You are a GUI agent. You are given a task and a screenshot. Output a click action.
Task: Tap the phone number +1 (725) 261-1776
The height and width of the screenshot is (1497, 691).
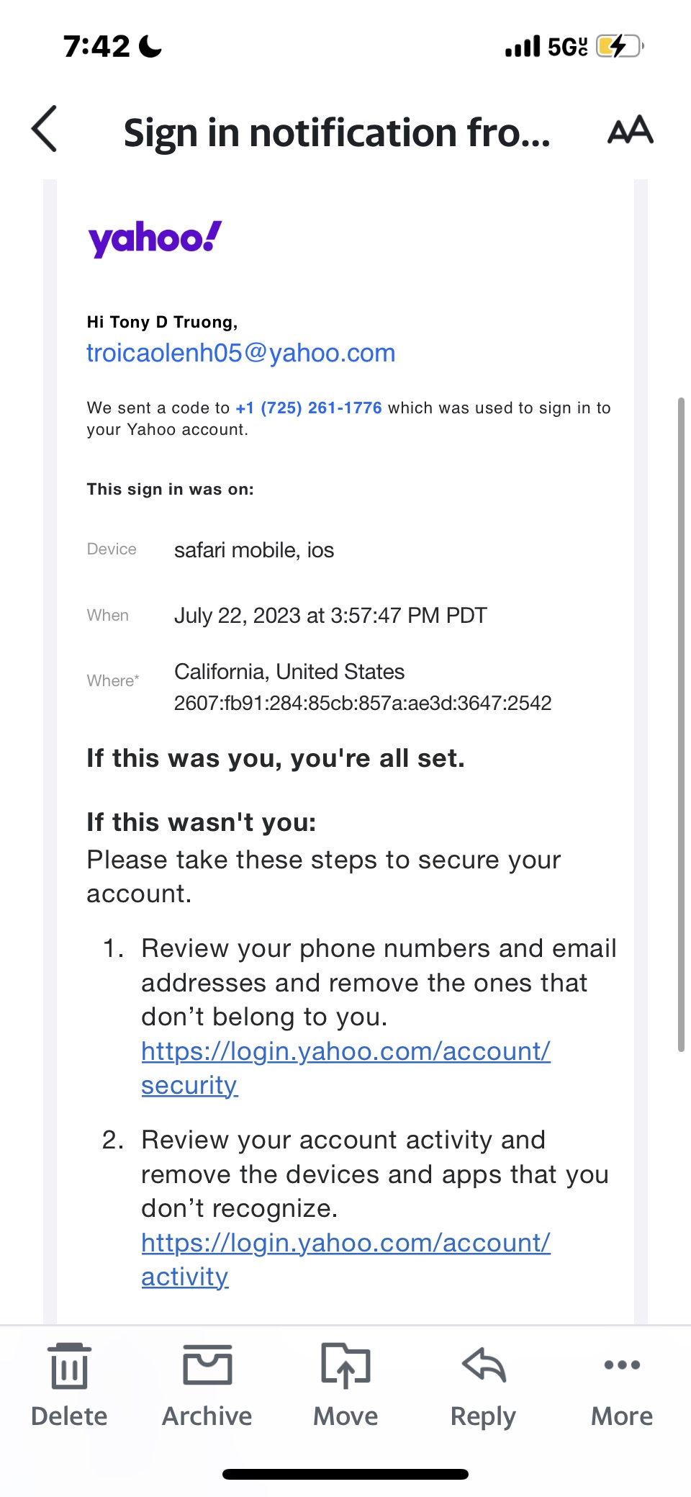coord(309,408)
